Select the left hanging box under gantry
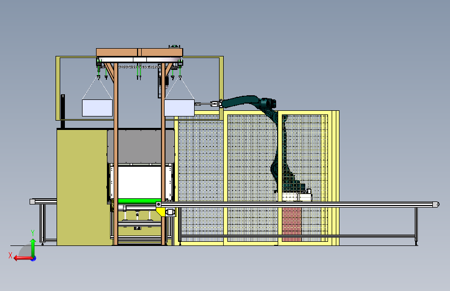 click(97, 108)
